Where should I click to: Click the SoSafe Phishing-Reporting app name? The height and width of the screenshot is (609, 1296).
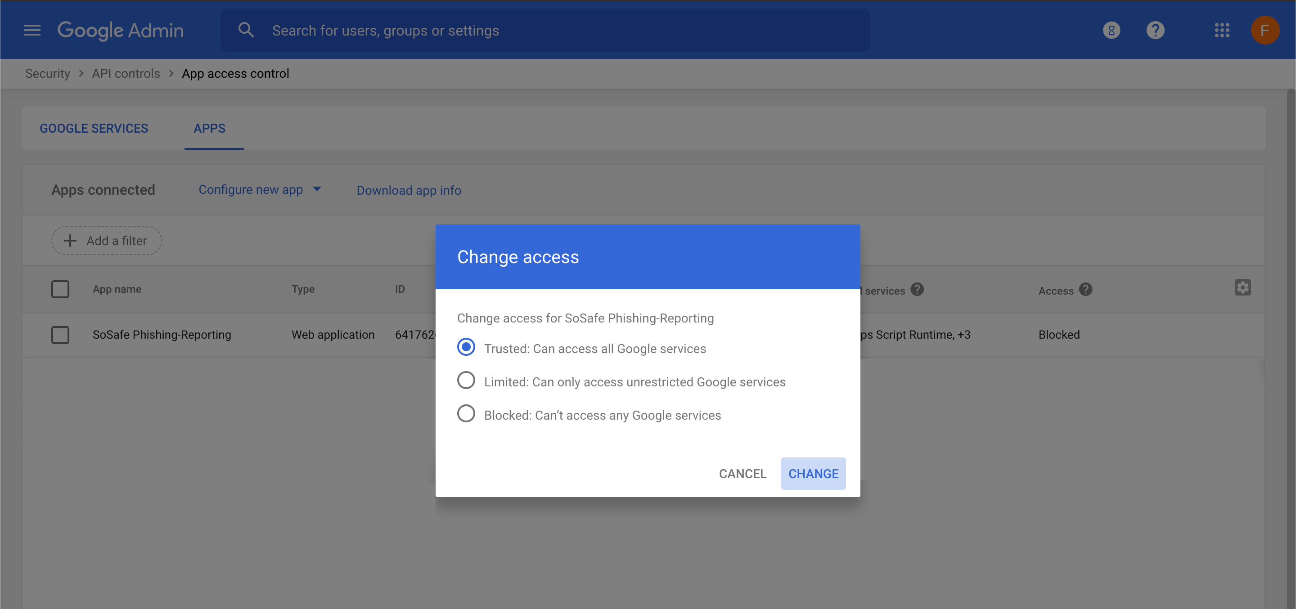point(162,335)
